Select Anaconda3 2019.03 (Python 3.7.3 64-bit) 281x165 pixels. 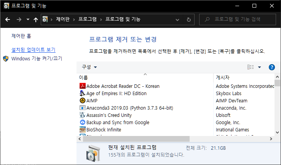(130, 108)
